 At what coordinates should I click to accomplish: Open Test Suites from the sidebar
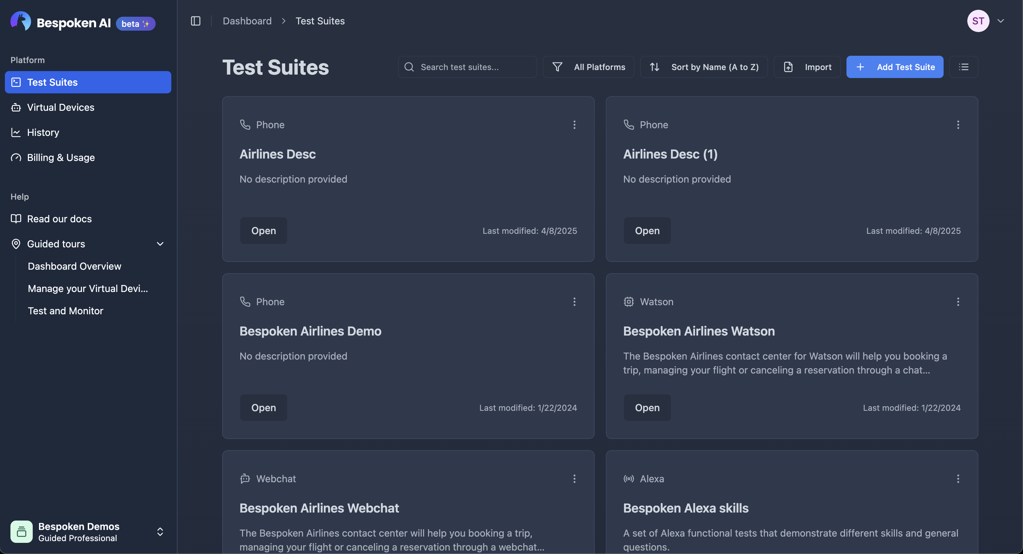point(52,82)
